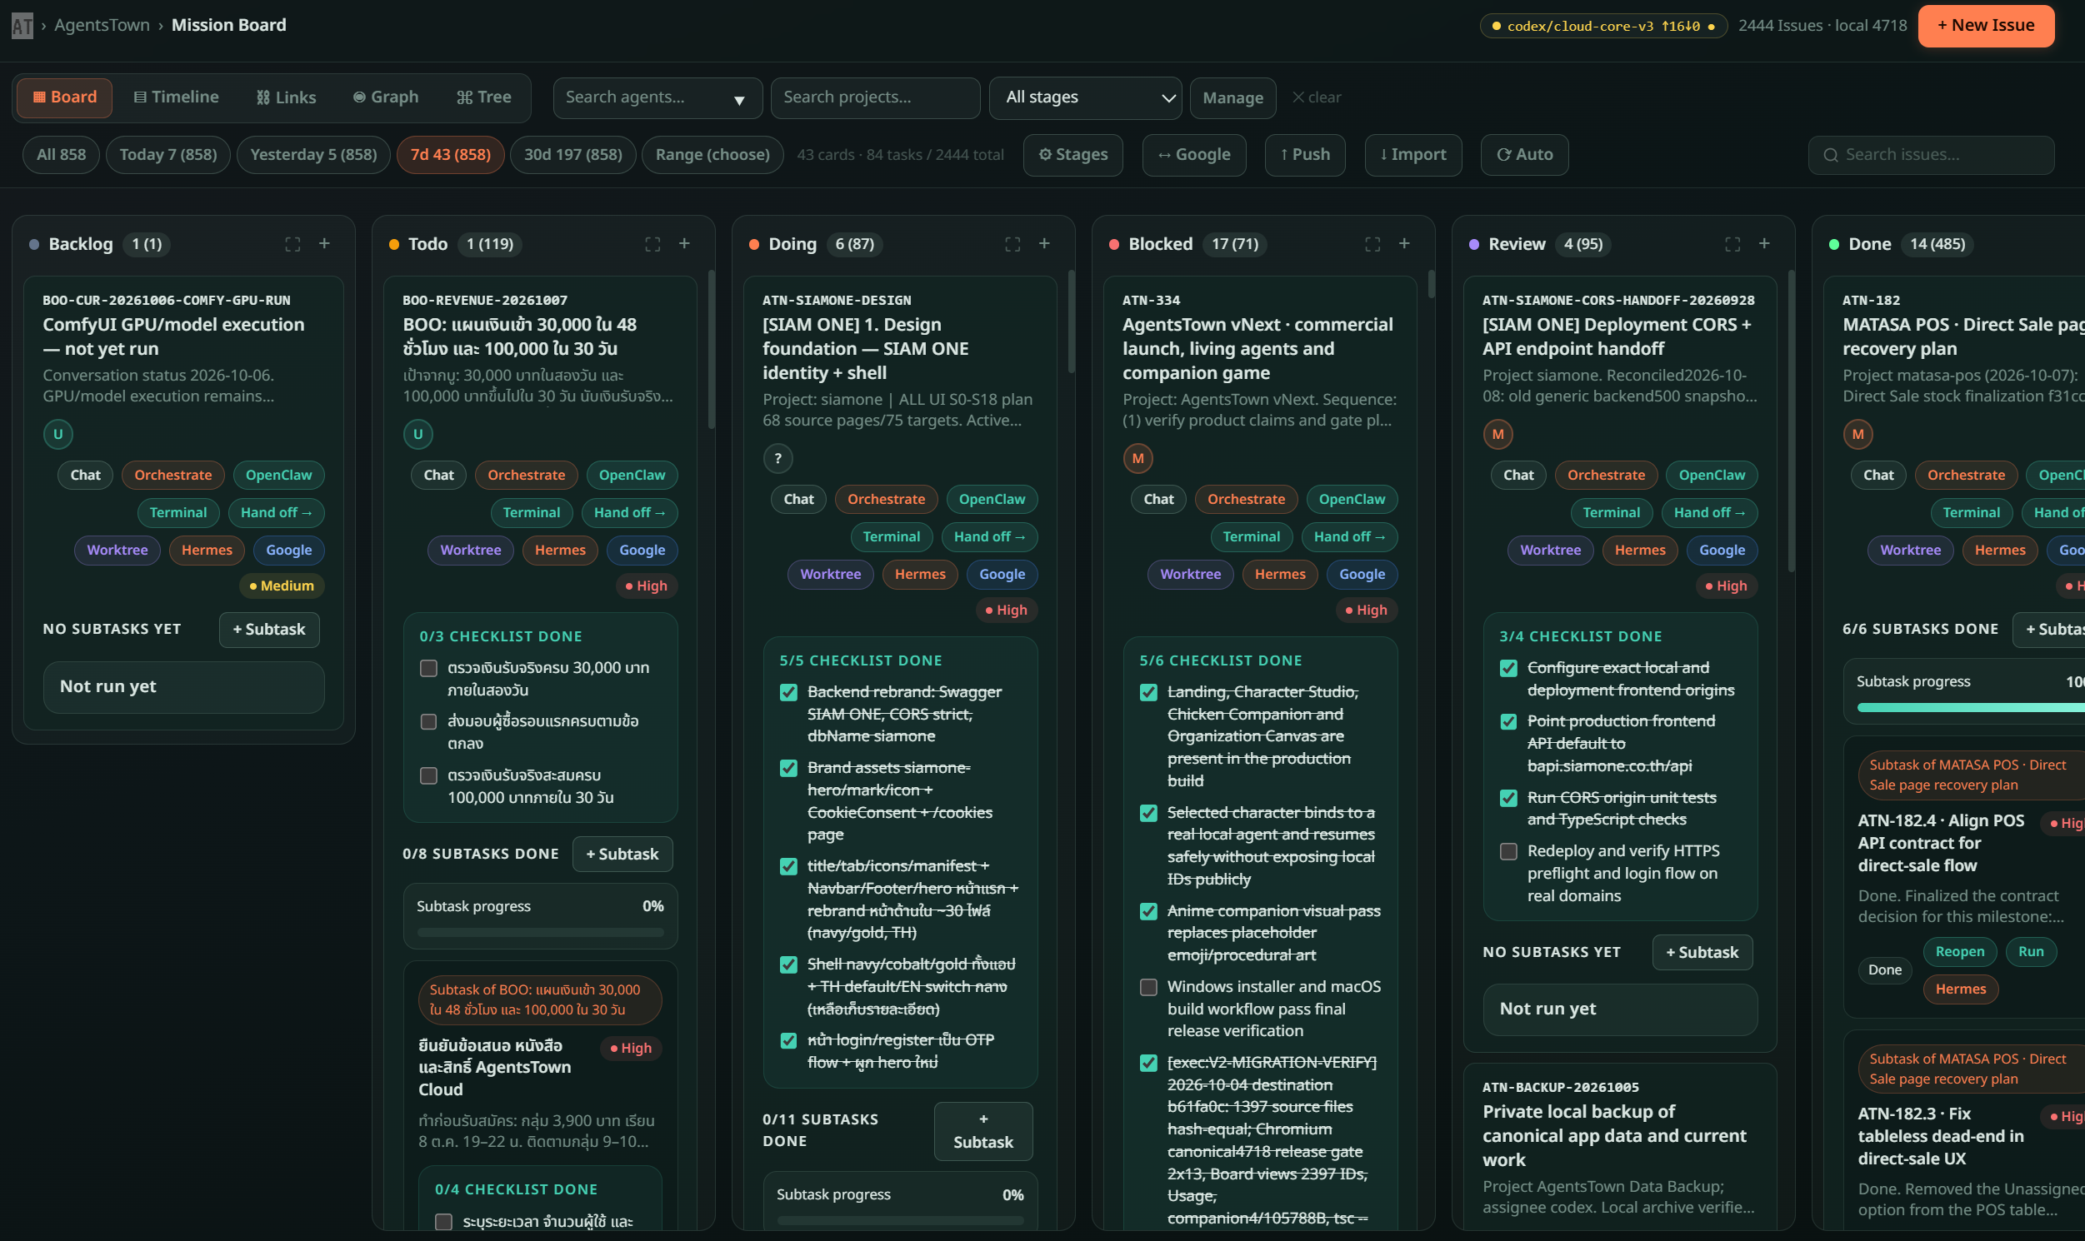This screenshot has width=2085, height=1241.
Task: Expand the Review column to fullscreen
Action: 1732,244
